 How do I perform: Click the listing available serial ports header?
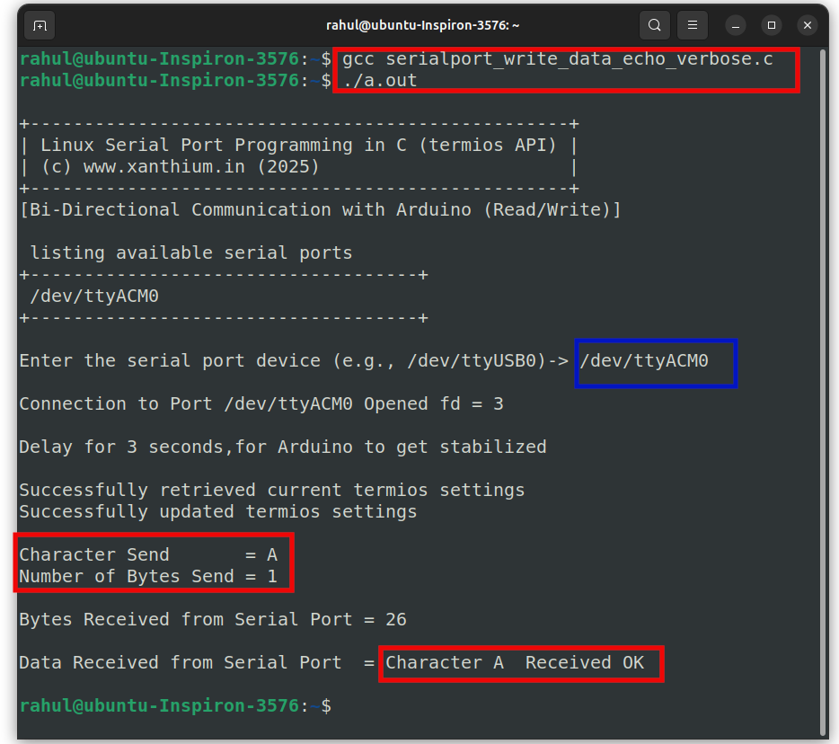186,252
